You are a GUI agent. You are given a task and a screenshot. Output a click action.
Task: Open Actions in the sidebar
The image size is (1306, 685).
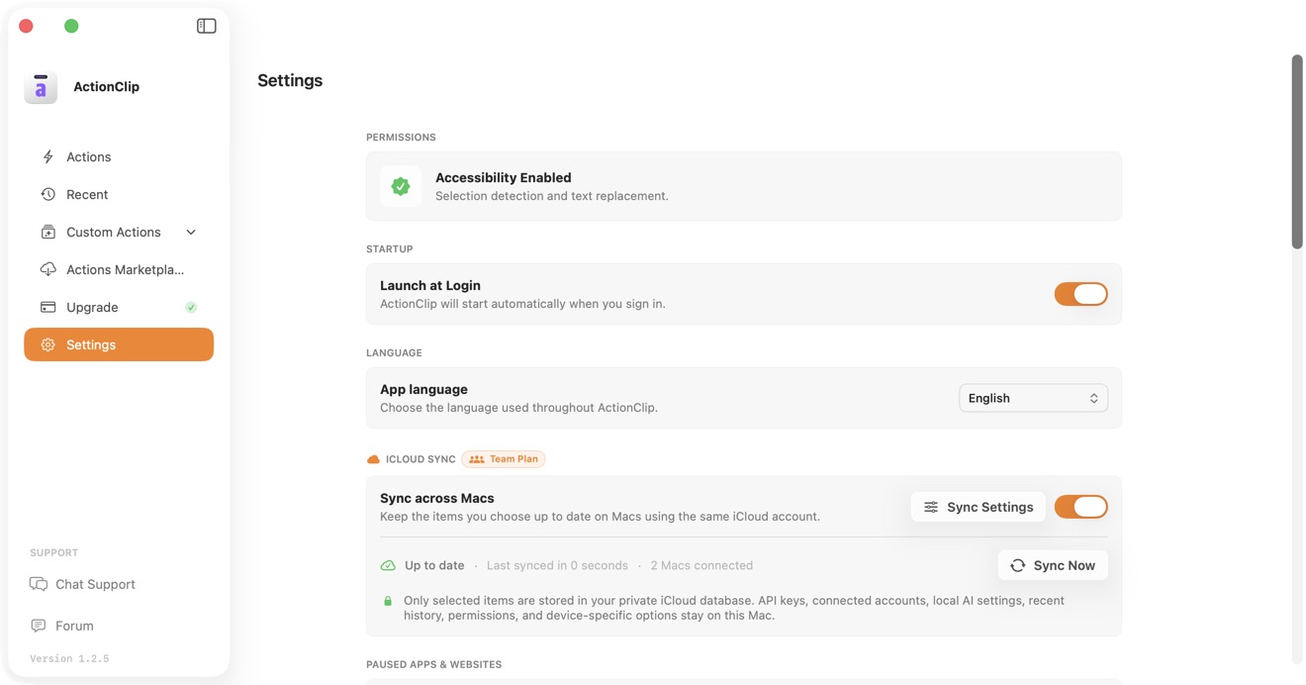pyautogui.click(x=119, y=156)
